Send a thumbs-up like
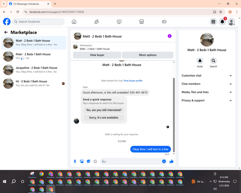 172,161
